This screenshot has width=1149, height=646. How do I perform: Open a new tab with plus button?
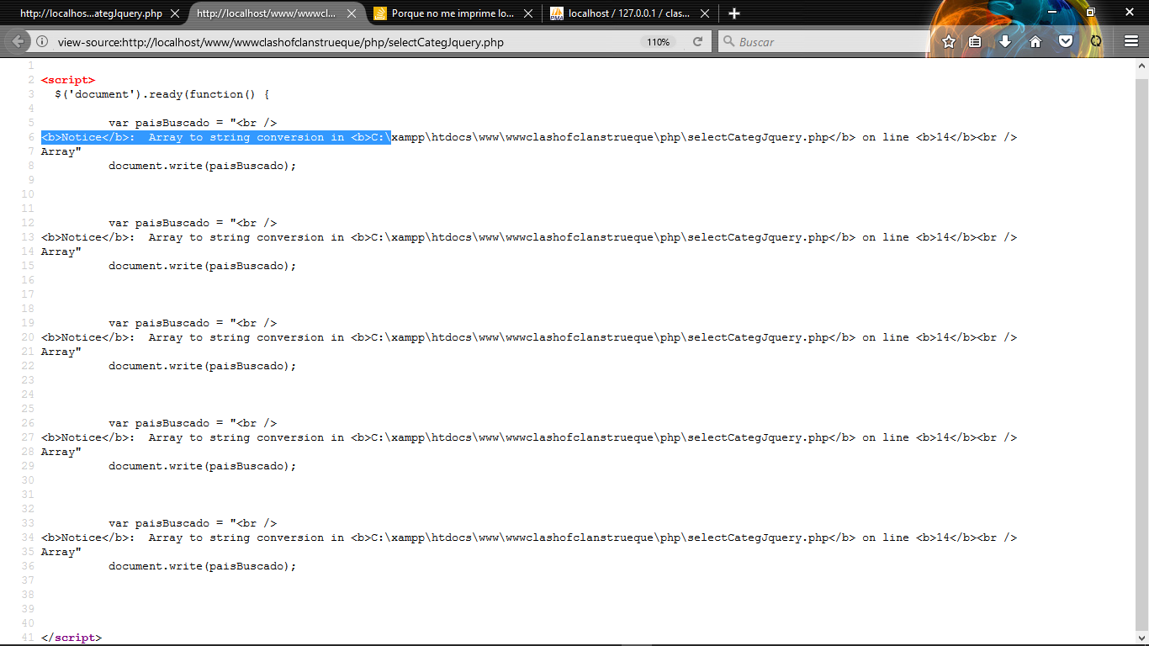point(734,13)
